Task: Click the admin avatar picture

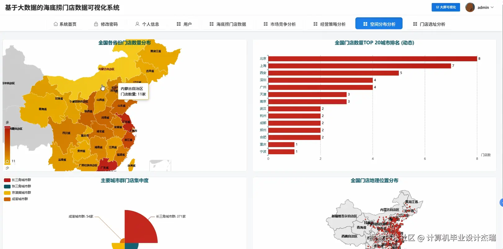Action: [470, 7]
